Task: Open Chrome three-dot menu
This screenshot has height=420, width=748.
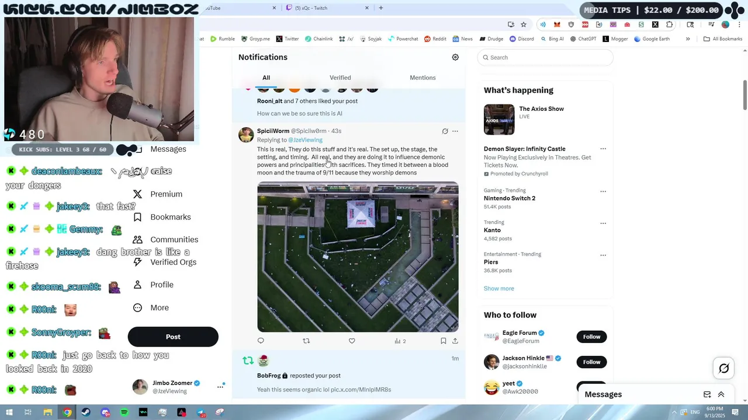Action: click(x=740, y=24)
